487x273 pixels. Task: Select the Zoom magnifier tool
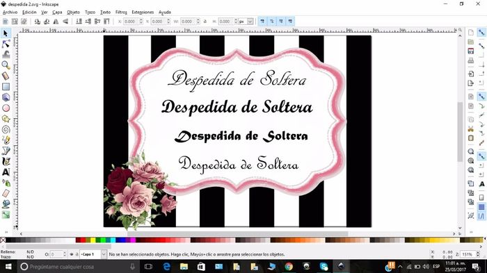6,65
